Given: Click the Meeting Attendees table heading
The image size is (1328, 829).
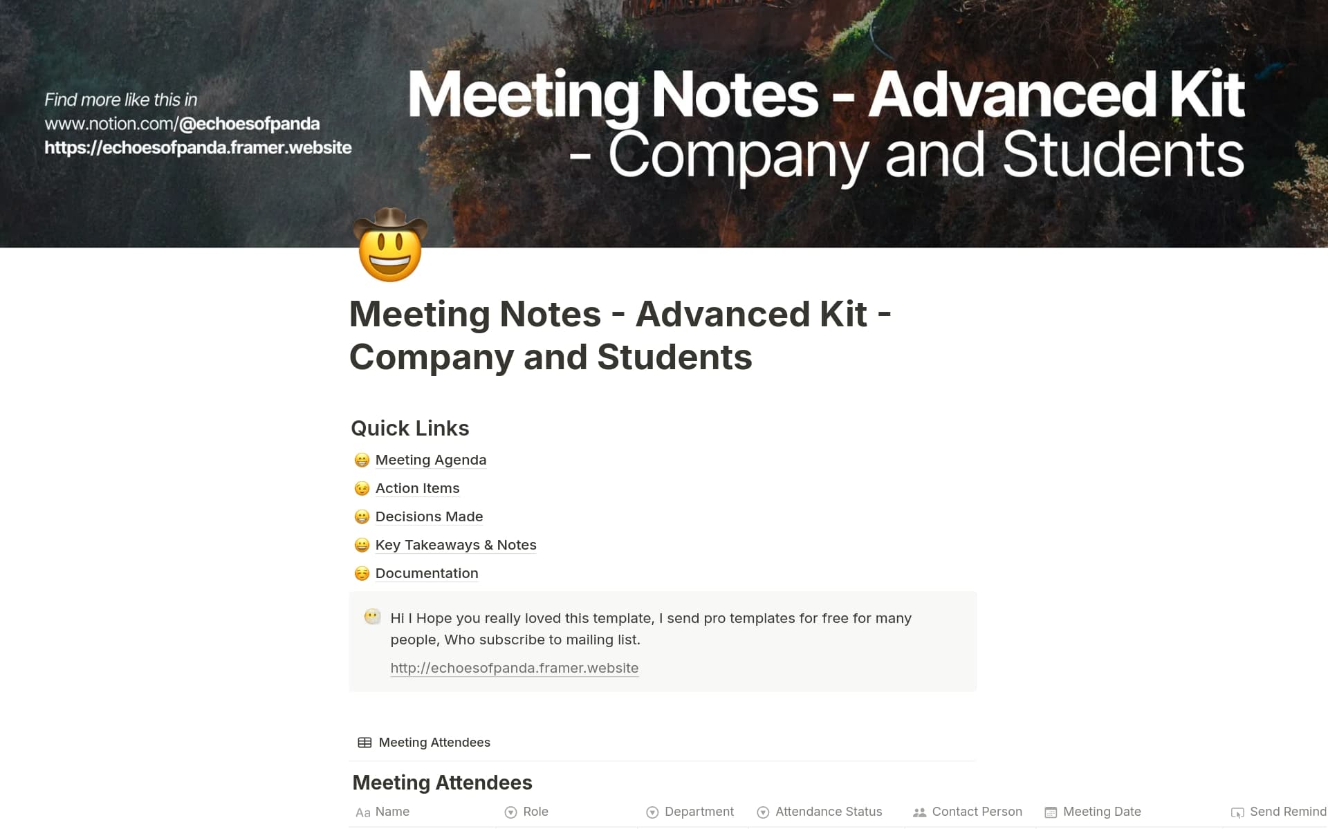Looking at the screenshot, I should [442, 782].
